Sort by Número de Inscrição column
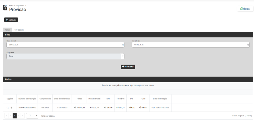Viewport: 263px width, 123px height. coord(27,99)
